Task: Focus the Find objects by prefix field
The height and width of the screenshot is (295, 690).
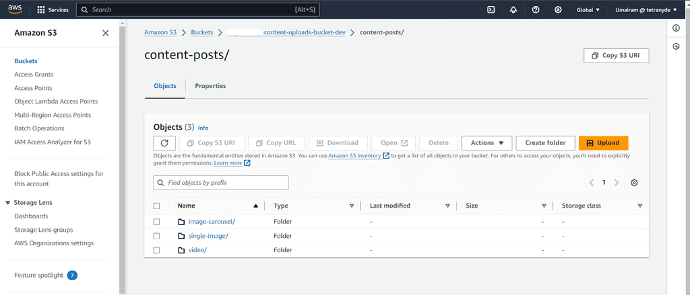Action: pyautogui.click(x=221, y=183)
